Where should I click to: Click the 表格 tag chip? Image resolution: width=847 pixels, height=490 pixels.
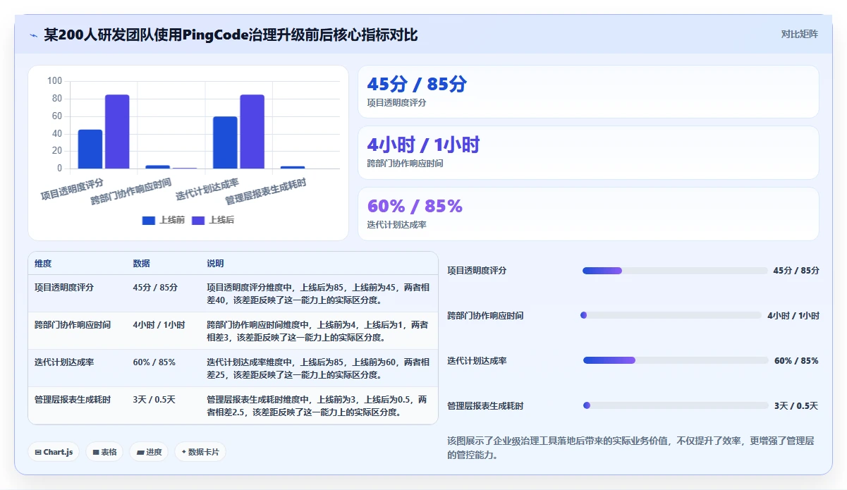[x=104, y=452]
